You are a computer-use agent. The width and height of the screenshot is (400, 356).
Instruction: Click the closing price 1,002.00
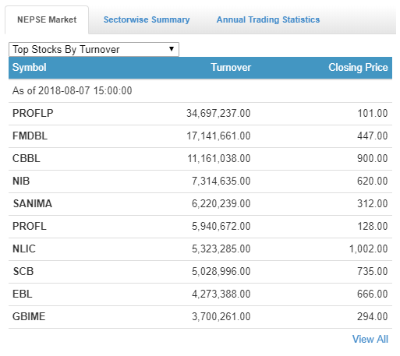click(x=369, y=248)
